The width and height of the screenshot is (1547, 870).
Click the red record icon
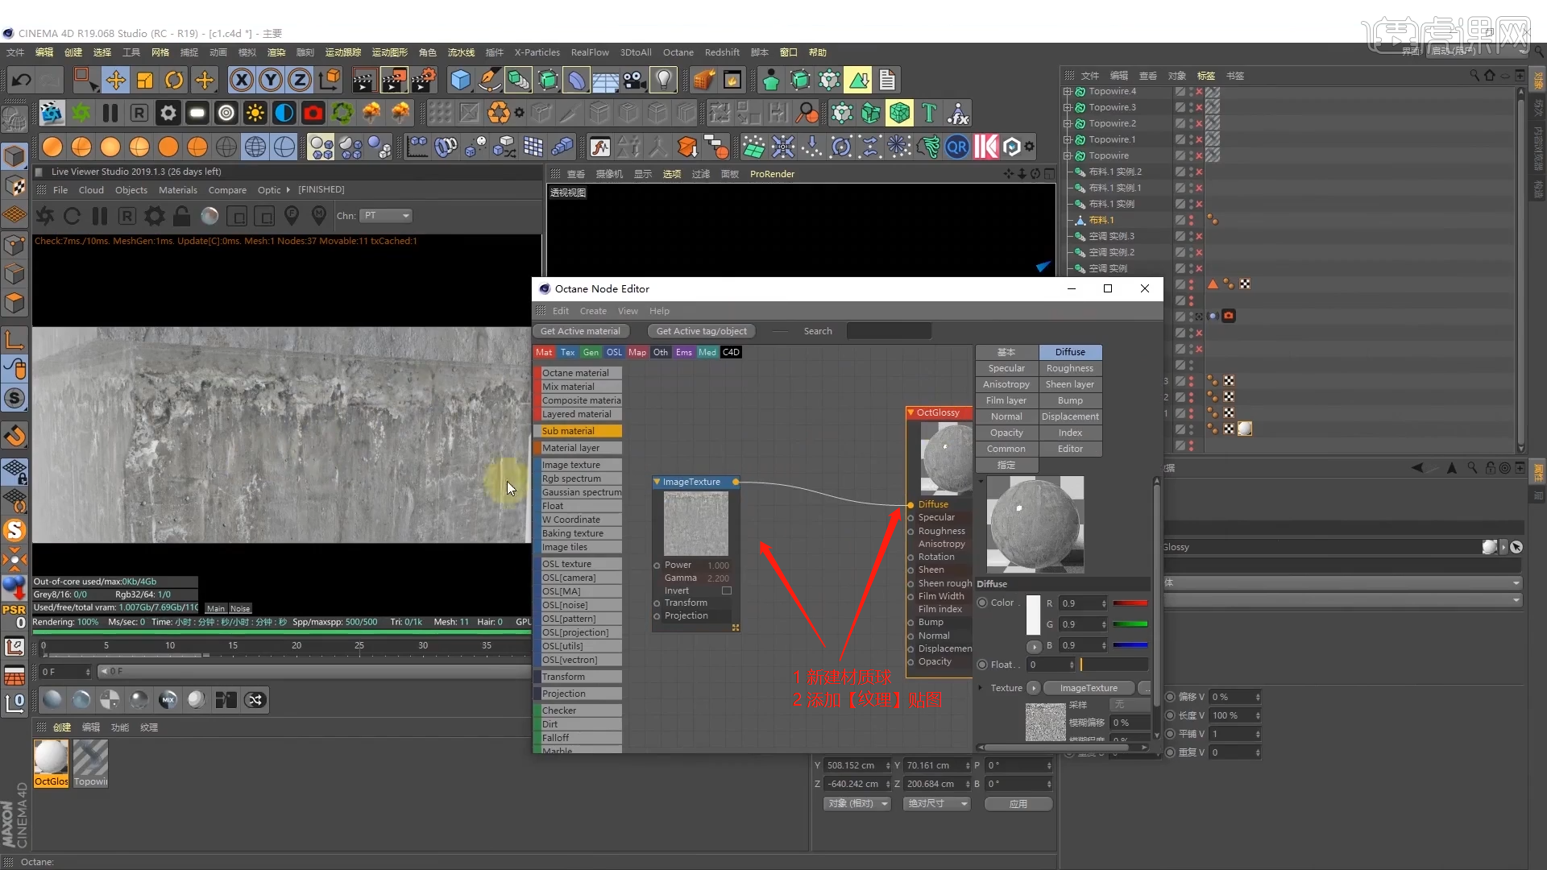(313, 113)
